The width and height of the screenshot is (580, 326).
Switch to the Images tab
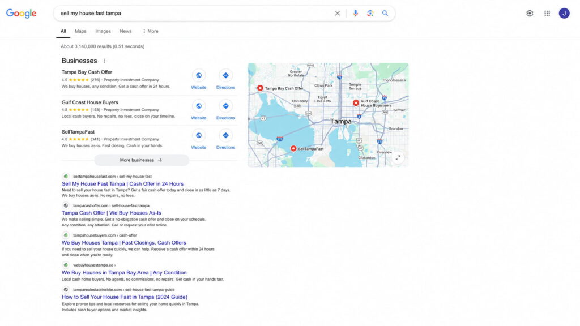click(x=103, y=32)
